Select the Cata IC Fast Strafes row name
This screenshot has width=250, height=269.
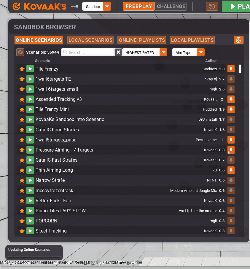coord(56,160)
